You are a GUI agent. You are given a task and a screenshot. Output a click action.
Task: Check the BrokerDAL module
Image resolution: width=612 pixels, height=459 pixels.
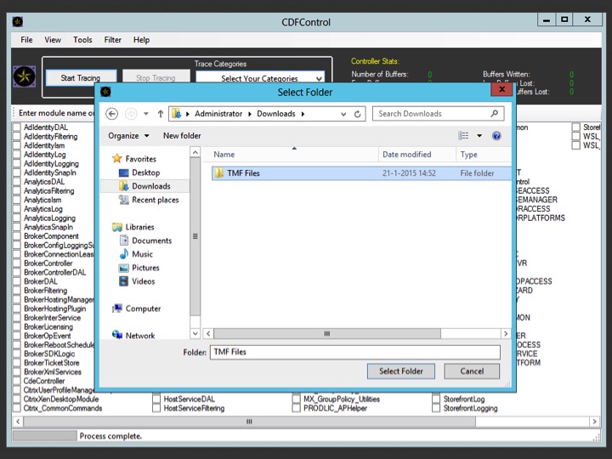click(17, 281)
